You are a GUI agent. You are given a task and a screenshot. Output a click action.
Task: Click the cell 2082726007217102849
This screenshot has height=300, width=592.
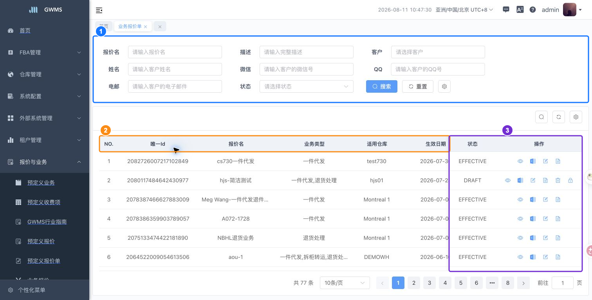[158, 161]
